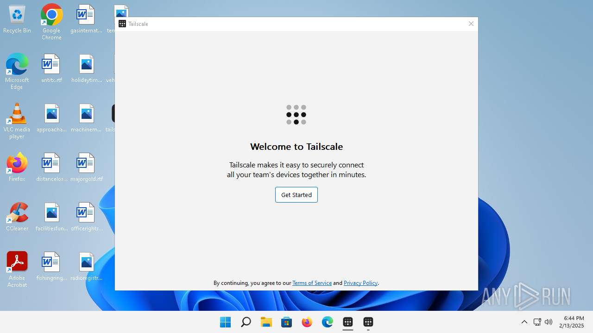593x333 pixels.
Task: Open File Explorer from taskbar
Action: pyautogui.click(x=266, y=322)
